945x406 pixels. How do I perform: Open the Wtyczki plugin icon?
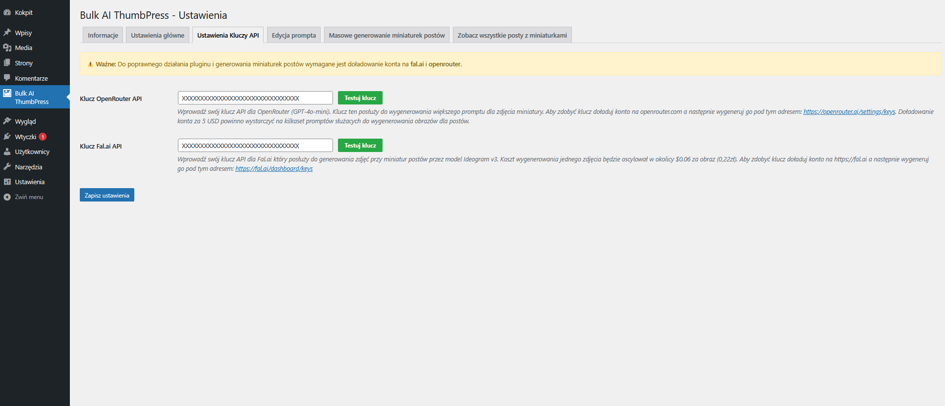pyautogui.click(x=7, y=137)
